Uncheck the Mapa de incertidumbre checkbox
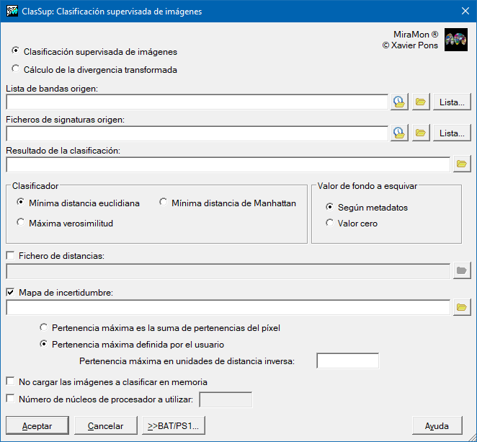The height and width of the screenshot is (442, 477). point(11,293)
